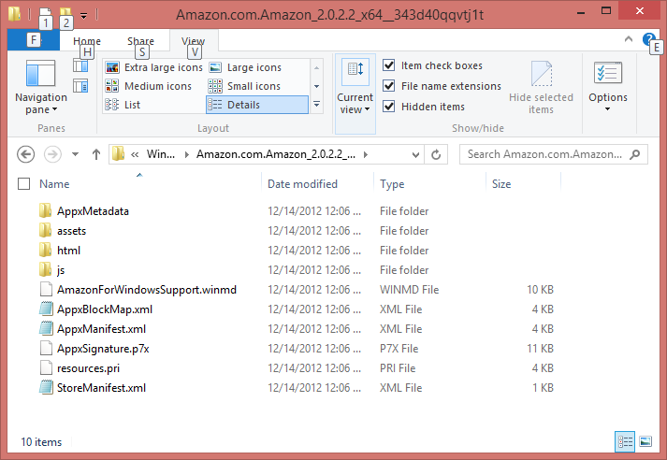This screenshot has height=460, width=667.
Task: Switch to Large thumbnails view in status bar
Action: click(x=645, y=441)
